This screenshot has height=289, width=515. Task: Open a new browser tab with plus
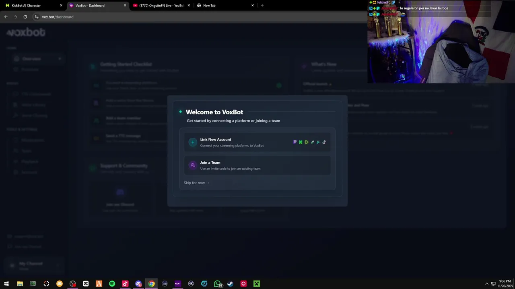(x=262, y=6)
